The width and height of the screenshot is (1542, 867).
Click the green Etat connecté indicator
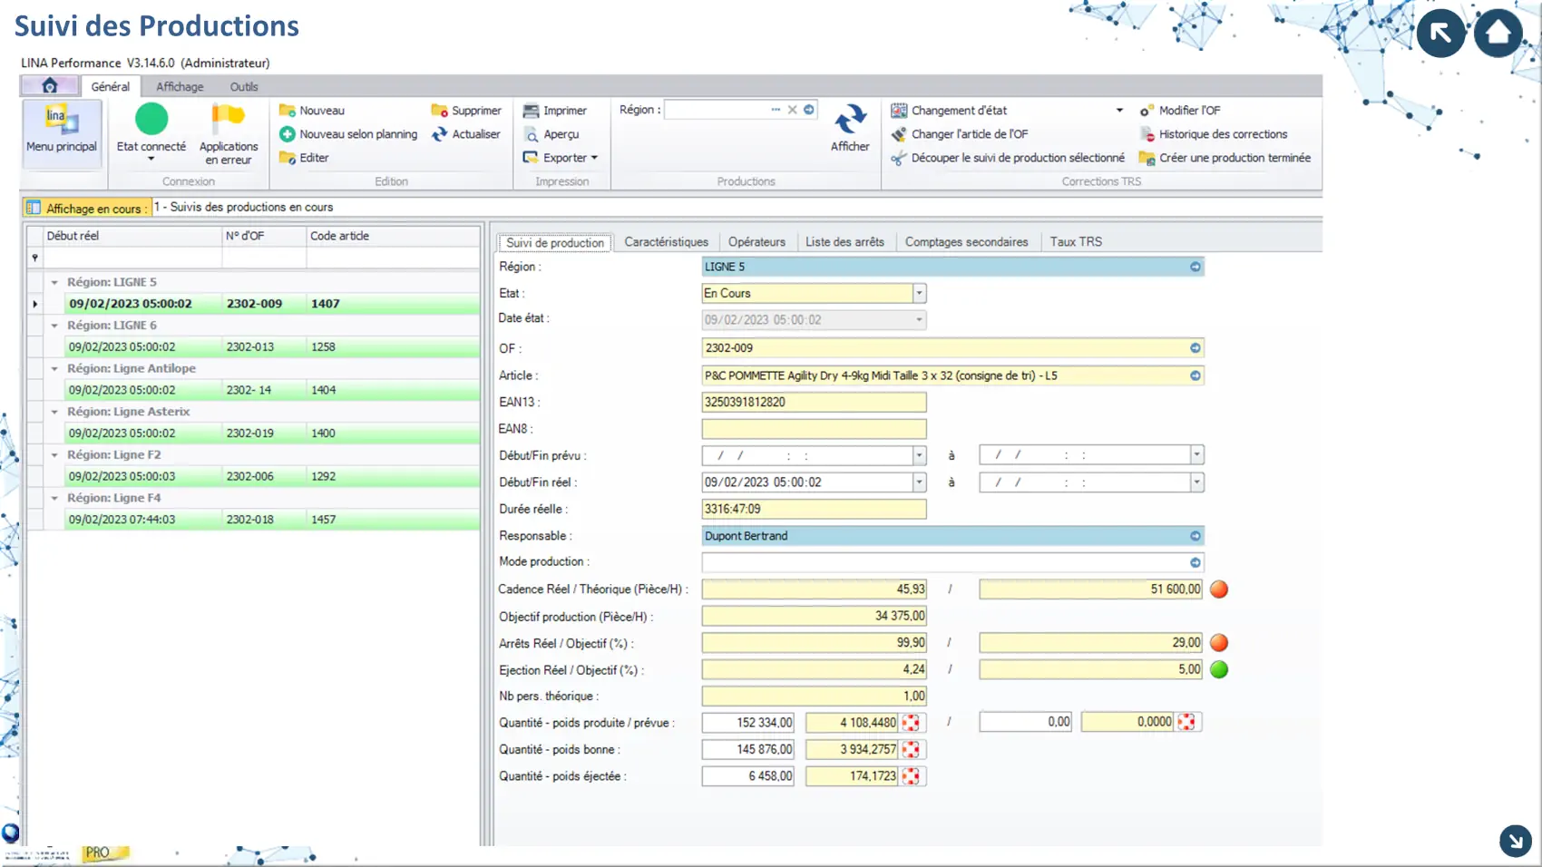pyautogui.click(x=151, y=120)
